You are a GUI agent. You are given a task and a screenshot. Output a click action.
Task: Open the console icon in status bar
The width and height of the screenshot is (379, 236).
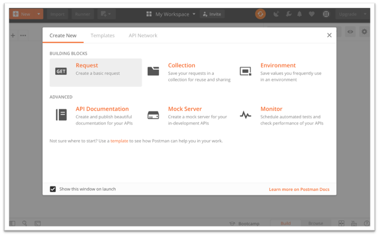click(37, 223)
